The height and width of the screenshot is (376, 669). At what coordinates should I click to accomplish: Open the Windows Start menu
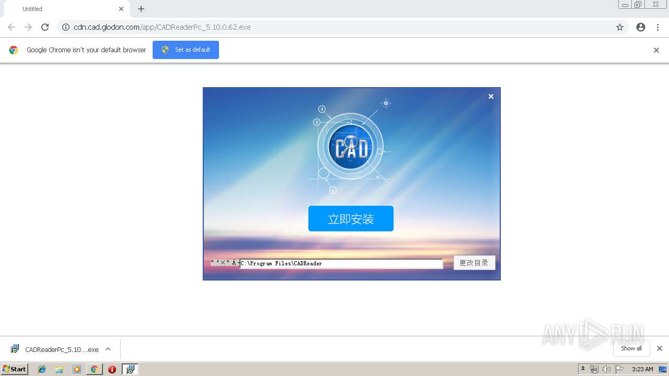(x=14, y=369)
